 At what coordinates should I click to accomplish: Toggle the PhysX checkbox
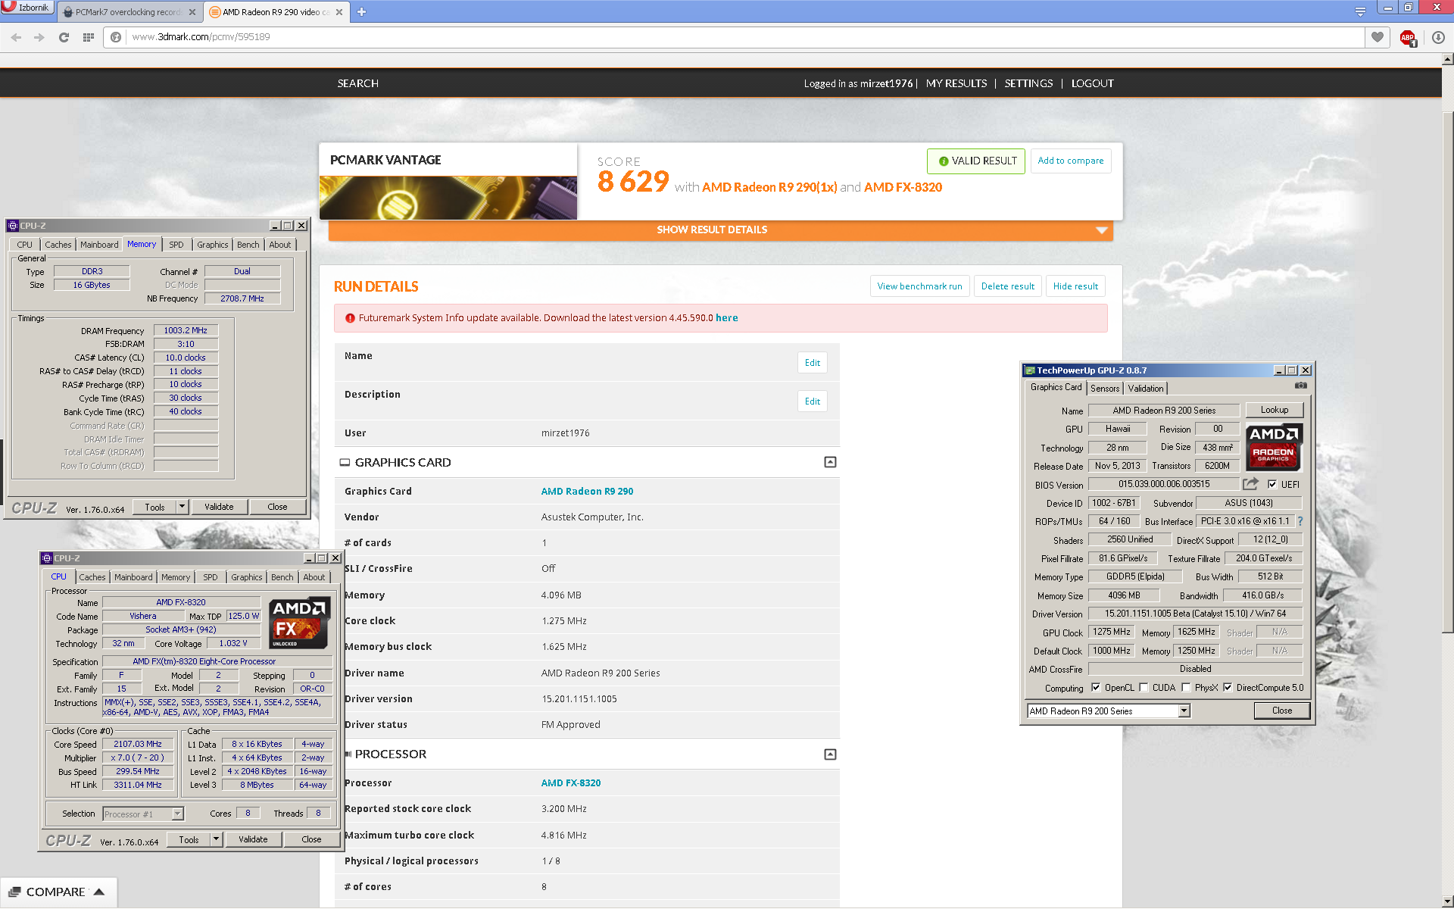click(x=1186, y=688)
